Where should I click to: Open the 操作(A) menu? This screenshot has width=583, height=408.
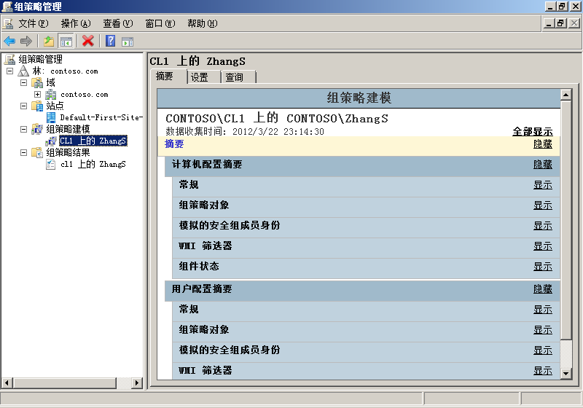click(x=76, y=24)
